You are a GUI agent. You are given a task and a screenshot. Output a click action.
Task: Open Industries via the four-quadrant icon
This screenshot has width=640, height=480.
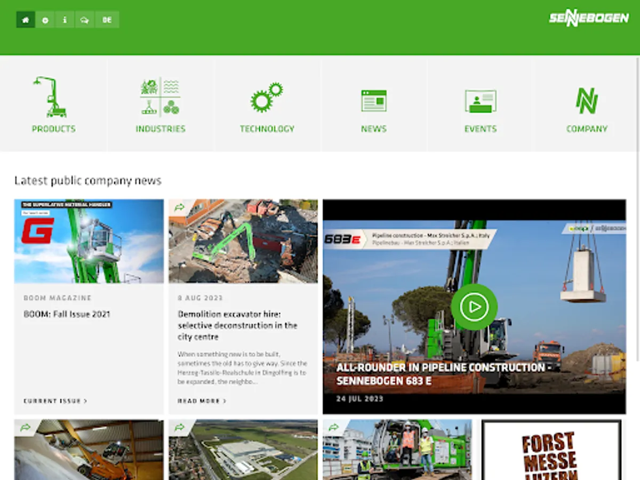tap(160, 97)
